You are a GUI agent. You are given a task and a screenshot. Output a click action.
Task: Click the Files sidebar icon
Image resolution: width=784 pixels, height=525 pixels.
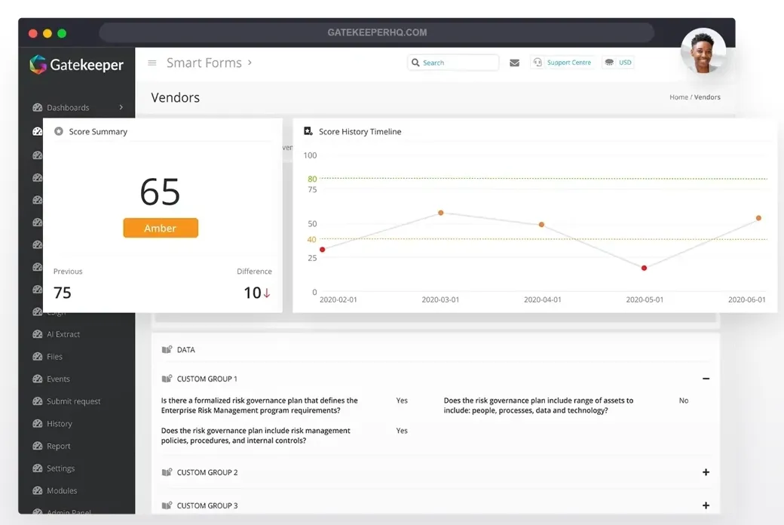click(38, 357)
